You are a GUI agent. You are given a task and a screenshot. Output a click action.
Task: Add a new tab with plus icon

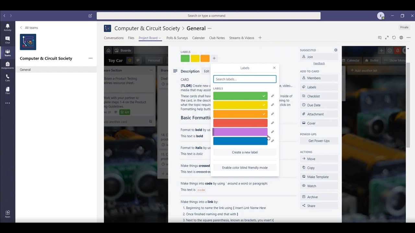pos(260,38)
